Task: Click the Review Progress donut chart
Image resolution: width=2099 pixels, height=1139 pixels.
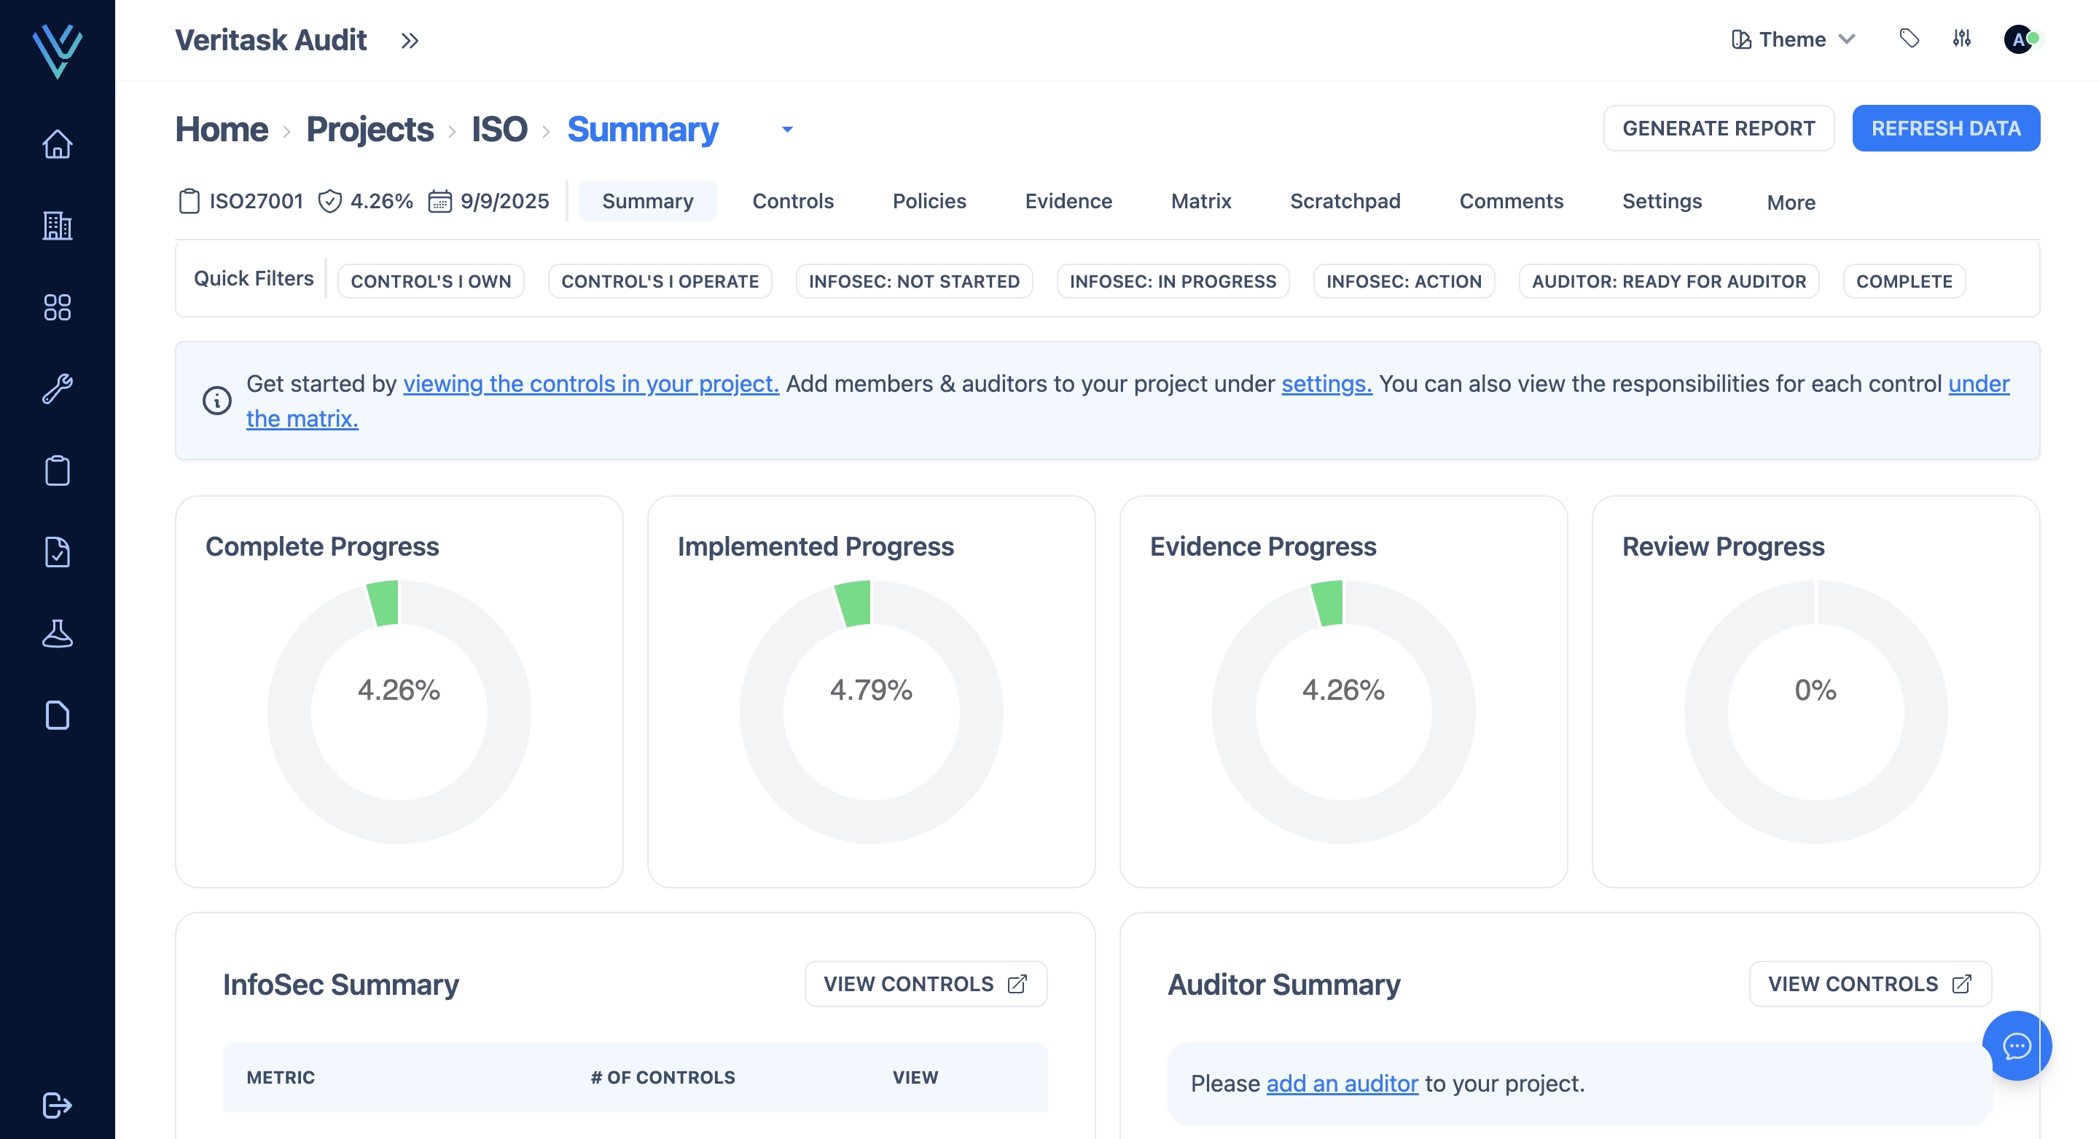Action: 1815,712
